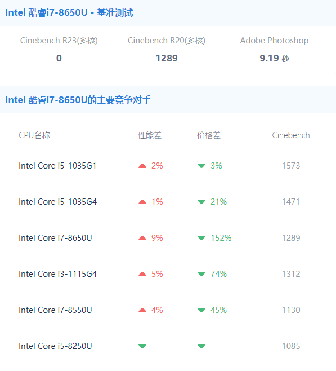This screenshot has width=336, height=371.
Task: Click the 基准测试 section heading
Action: pyautogui.click(x=69, y=13)
